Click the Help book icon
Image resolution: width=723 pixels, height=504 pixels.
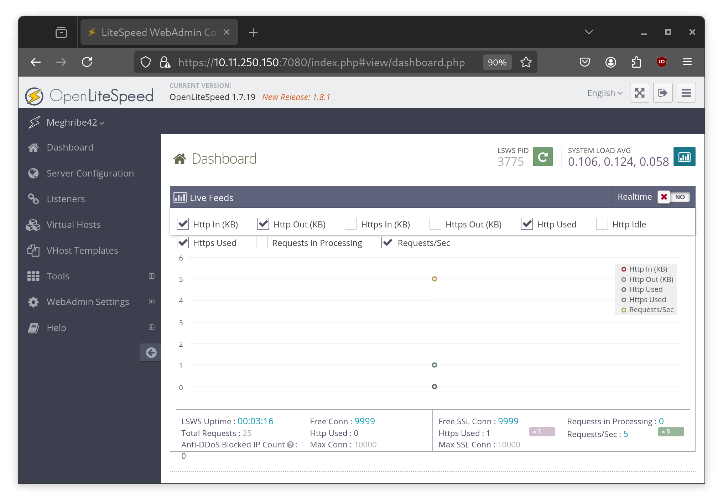tap(33, 328)
